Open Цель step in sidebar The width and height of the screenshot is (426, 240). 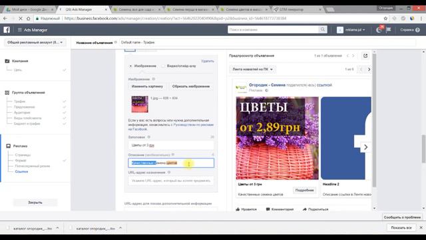pos(18,70)
